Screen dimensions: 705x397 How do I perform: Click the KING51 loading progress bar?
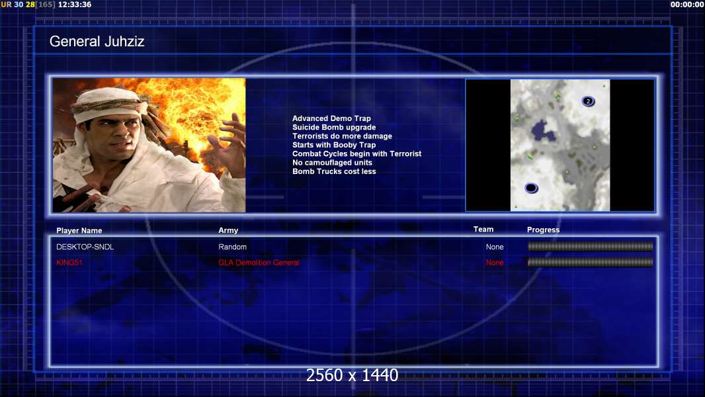point(590,263)
